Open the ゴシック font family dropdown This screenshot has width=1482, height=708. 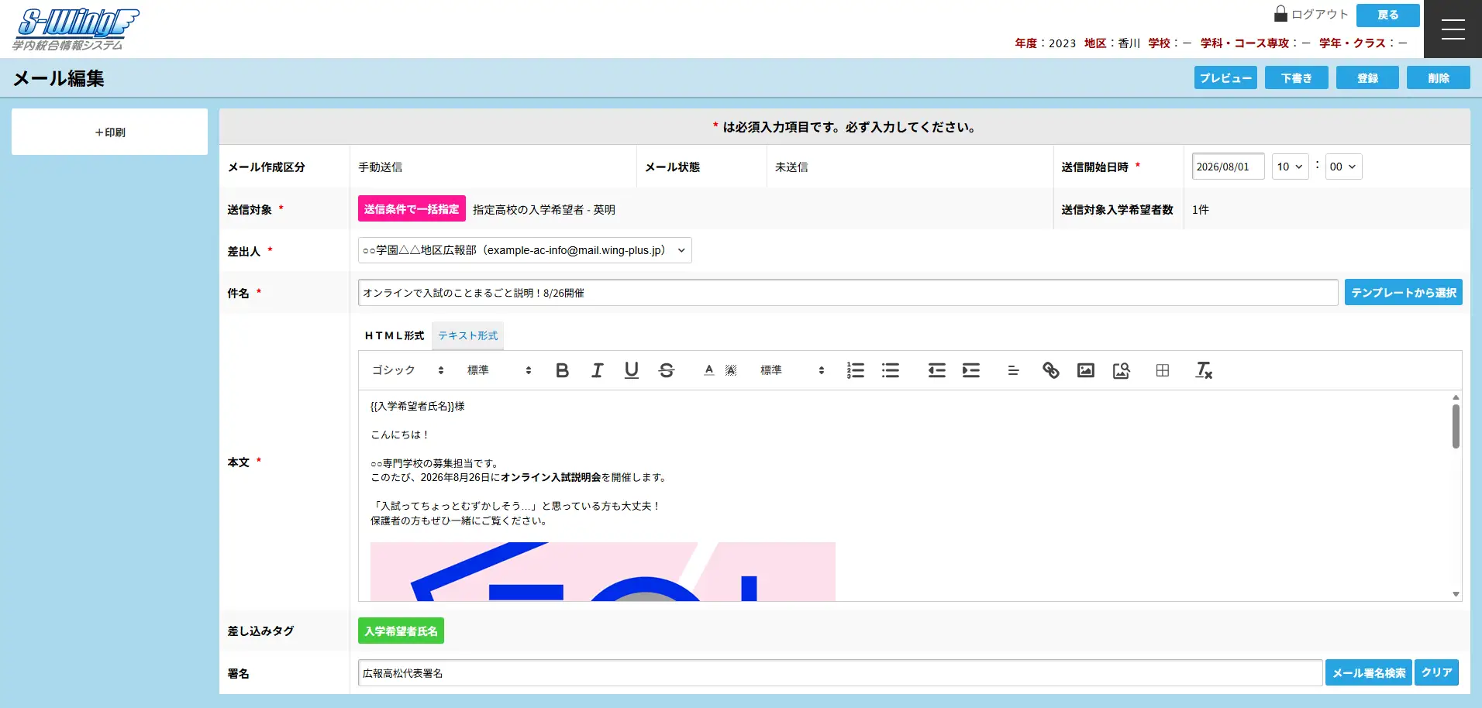click(408, 370)
